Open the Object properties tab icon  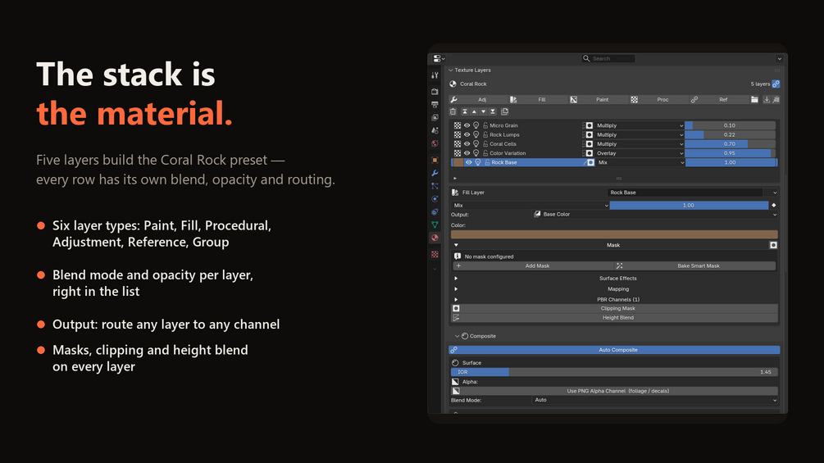coord(435,160)
